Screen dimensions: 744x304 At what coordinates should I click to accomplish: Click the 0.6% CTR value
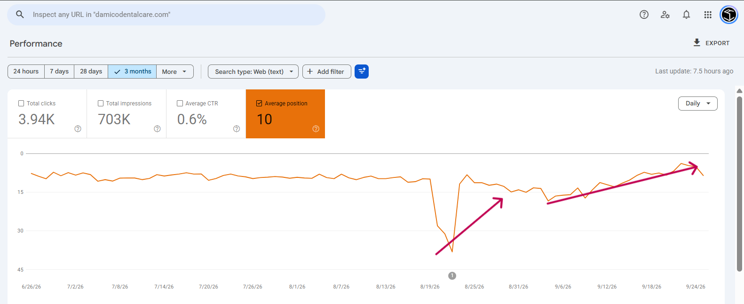[192, 120]
